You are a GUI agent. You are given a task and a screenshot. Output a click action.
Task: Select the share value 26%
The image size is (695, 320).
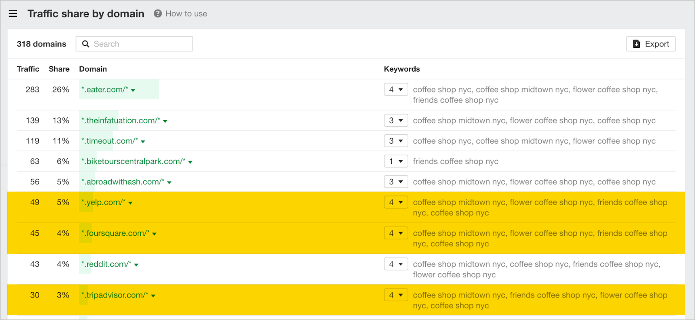(61, 89)
